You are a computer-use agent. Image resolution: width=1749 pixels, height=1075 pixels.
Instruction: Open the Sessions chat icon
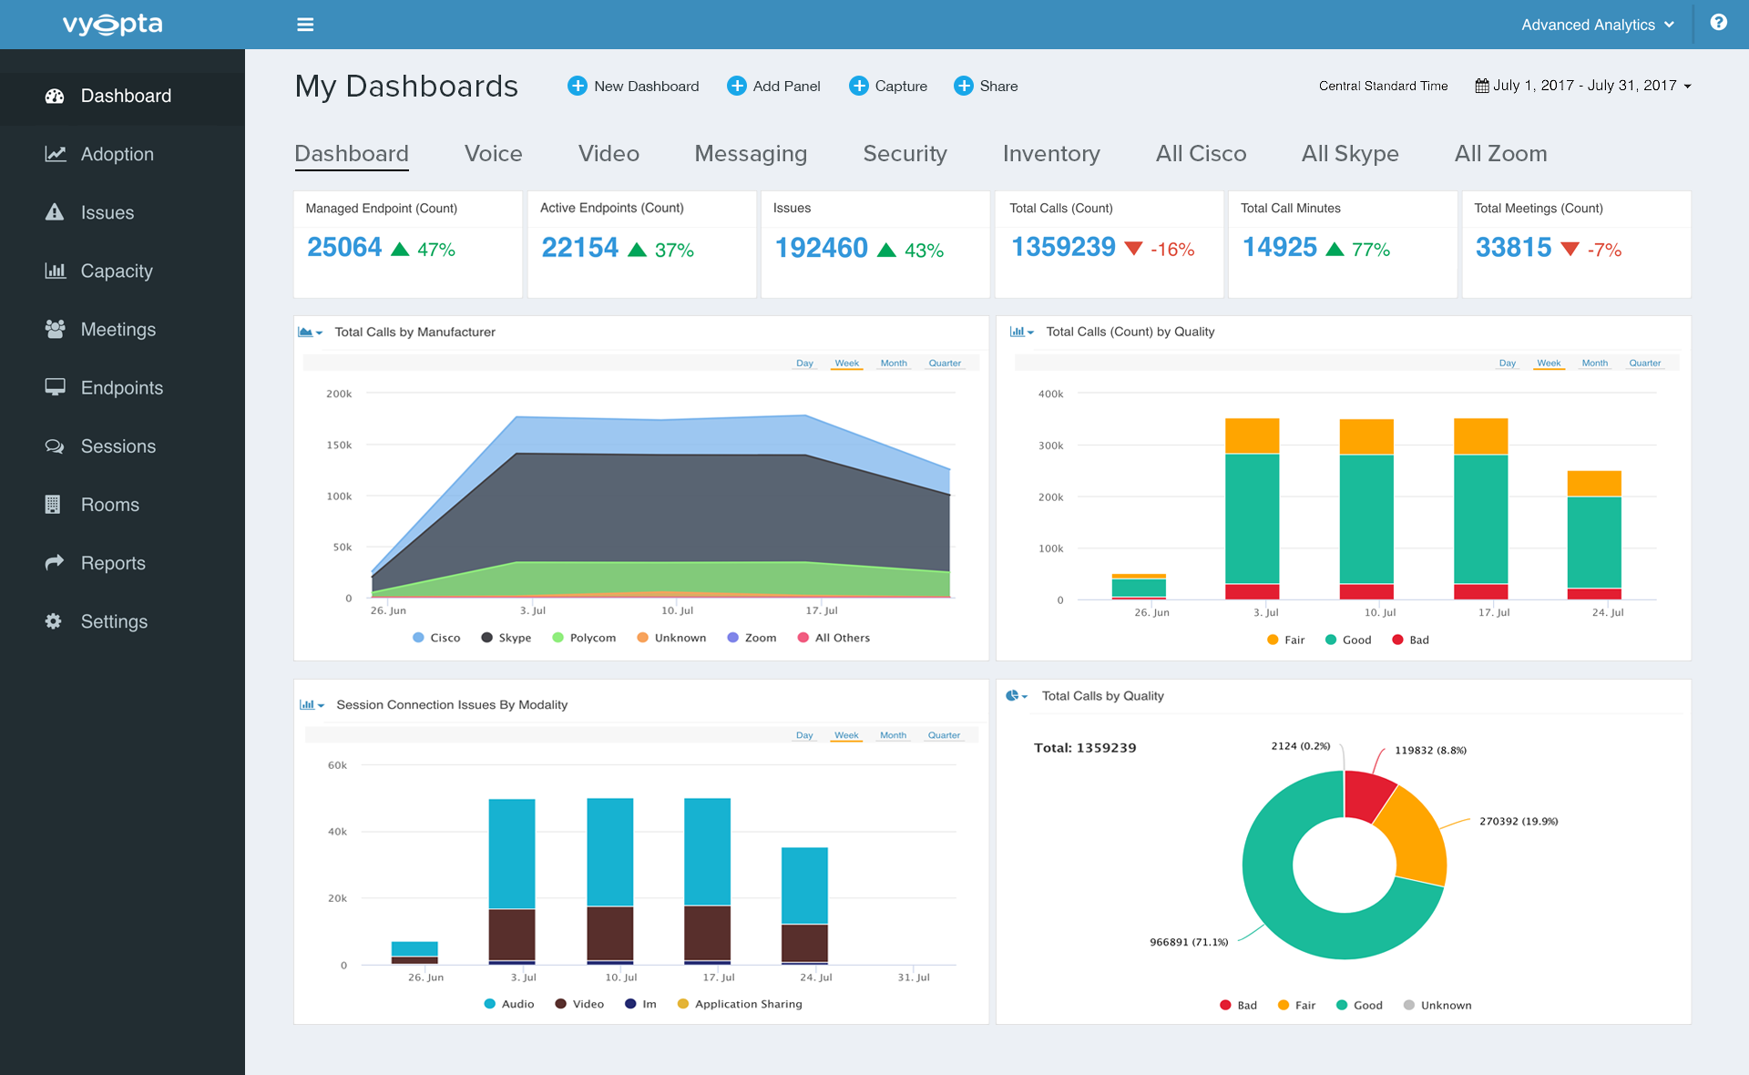[x=55, y=445]
